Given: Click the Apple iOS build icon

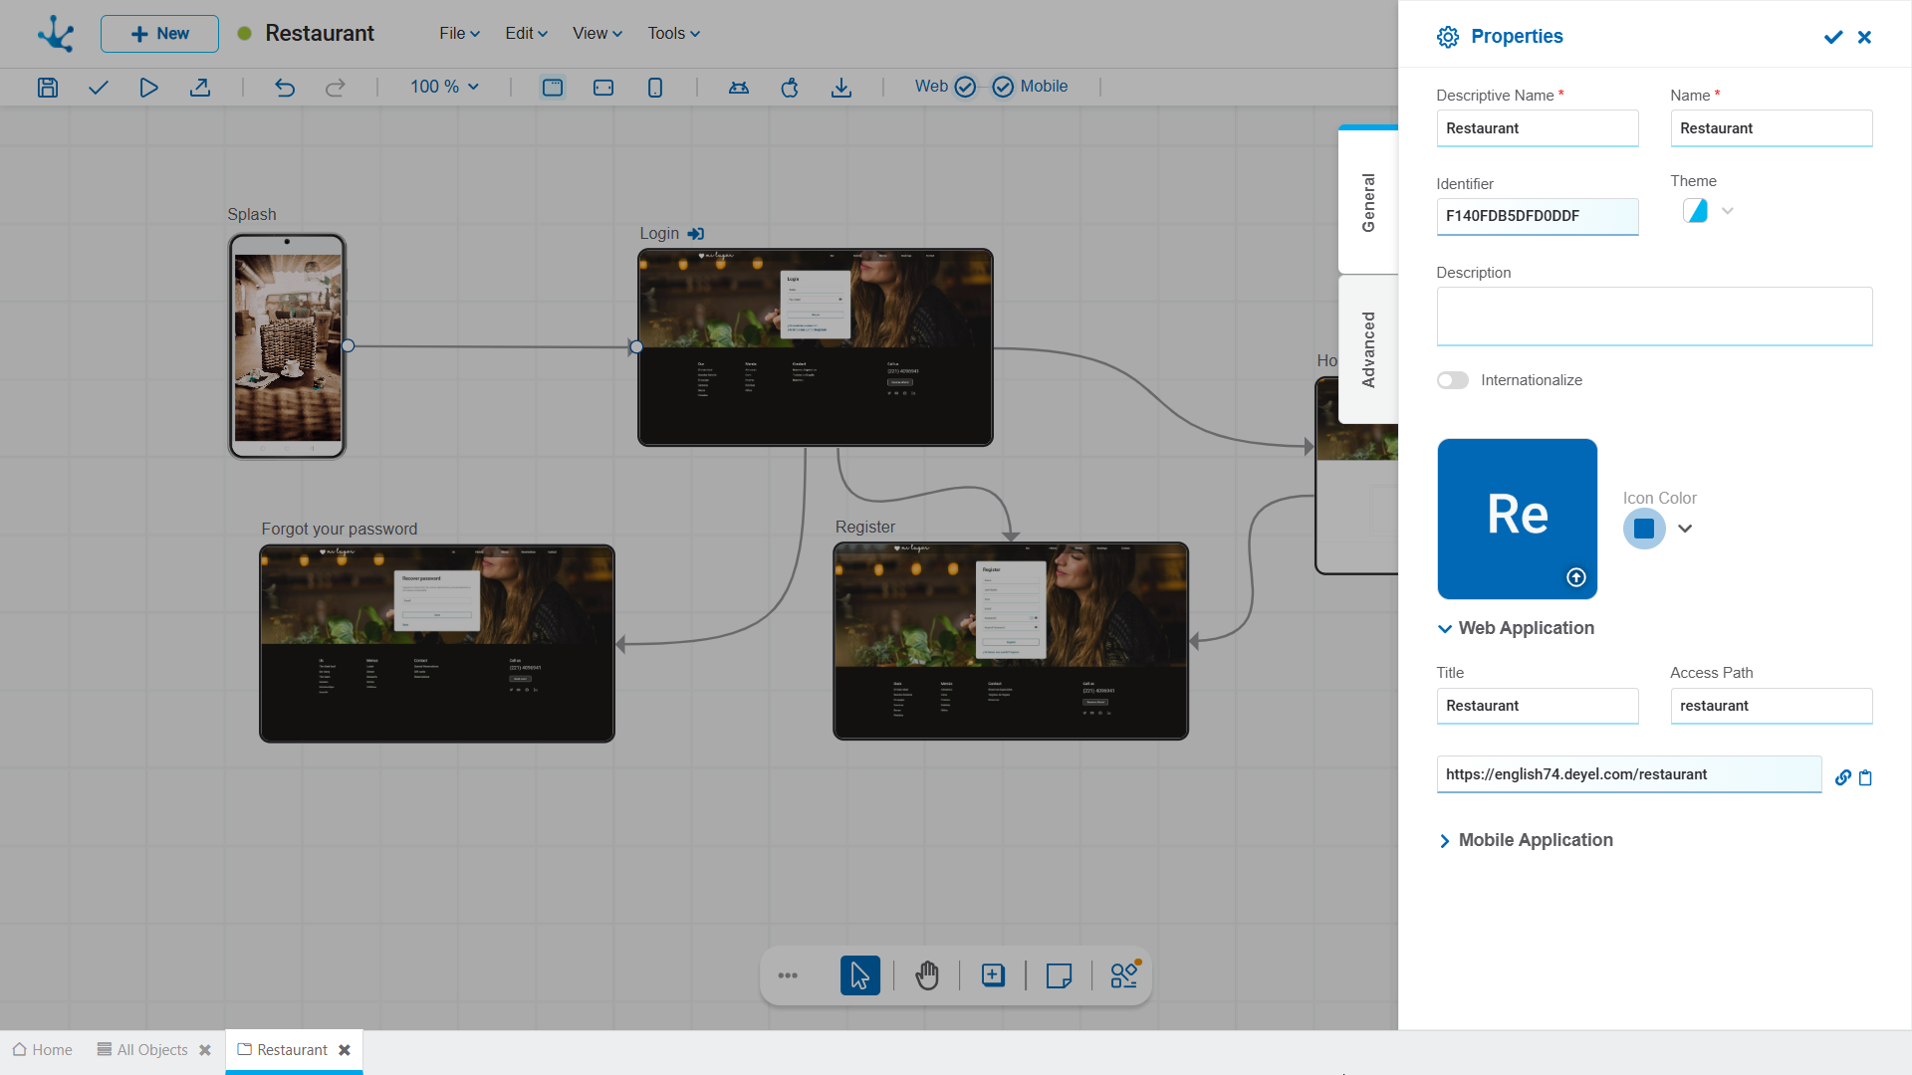Looking at the screenshot, I should pyautogui.click(x=790, y=88).
